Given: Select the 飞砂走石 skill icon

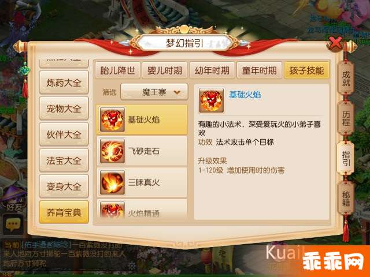Looking at the screenshot, I should click(112, 151).
